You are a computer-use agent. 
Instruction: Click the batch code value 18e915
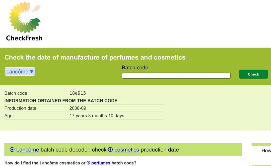78,93
